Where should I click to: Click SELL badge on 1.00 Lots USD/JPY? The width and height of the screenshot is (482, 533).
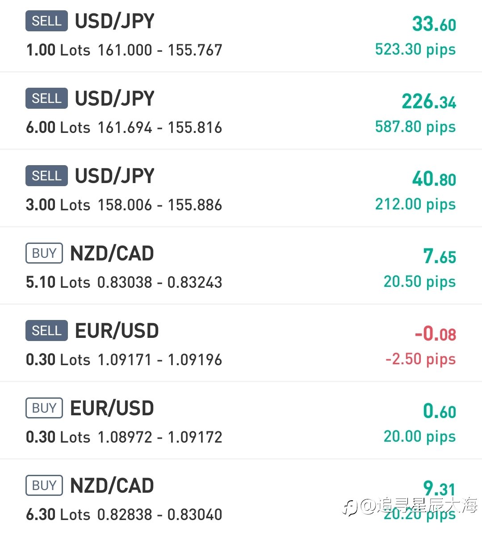(x=46, y=21)
